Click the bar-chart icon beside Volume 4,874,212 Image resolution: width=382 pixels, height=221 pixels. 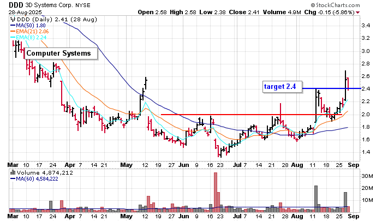point(13,172)
